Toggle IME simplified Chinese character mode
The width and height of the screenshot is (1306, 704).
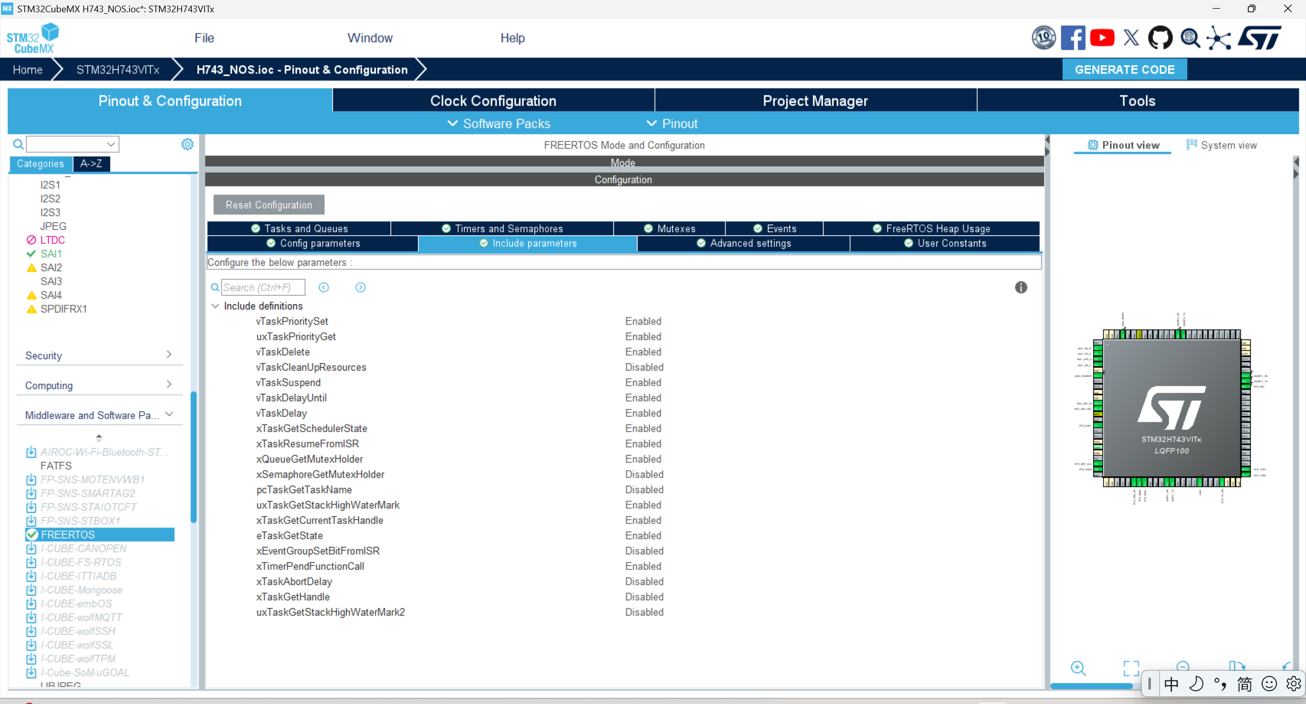tap(1244, 684)
